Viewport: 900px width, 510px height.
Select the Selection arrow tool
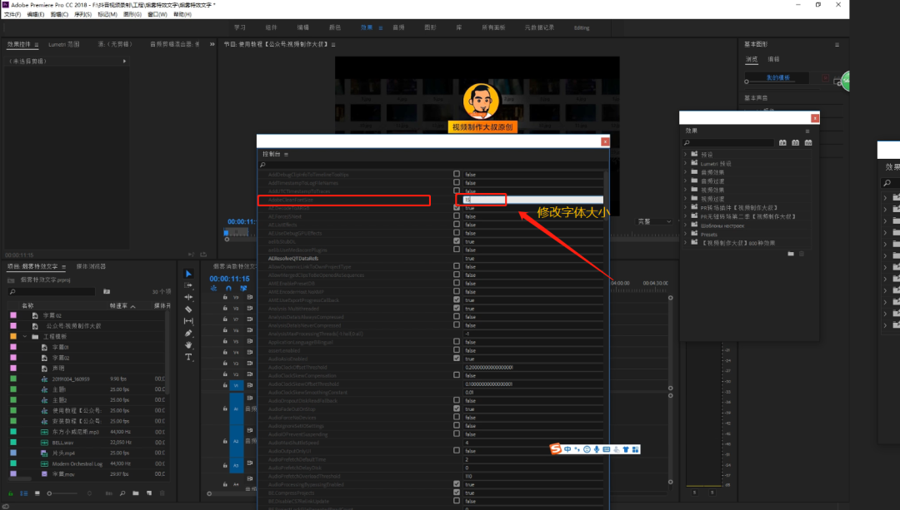point(188,274)
